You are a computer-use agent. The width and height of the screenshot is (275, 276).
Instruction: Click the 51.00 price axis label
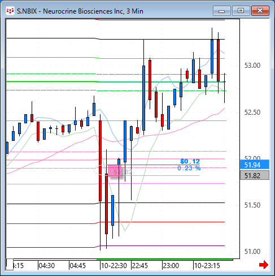(x=252, y=252)
